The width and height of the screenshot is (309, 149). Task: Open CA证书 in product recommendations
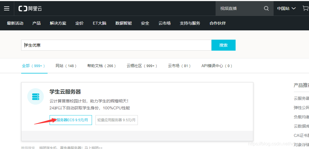click(301, 135)
